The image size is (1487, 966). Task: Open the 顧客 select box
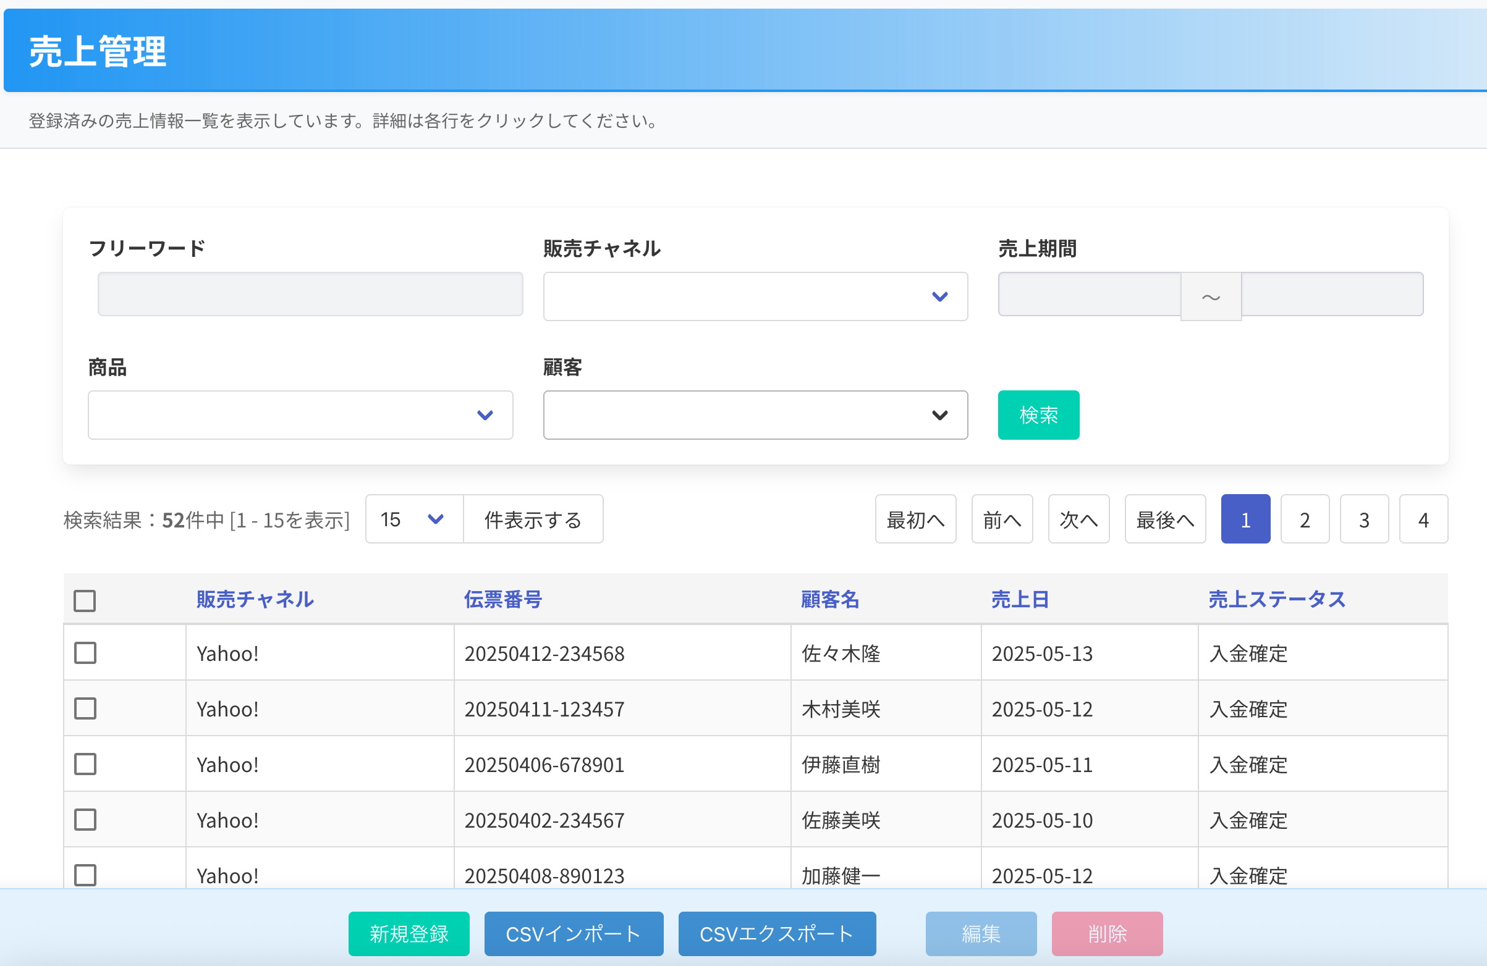pos(755,415)
